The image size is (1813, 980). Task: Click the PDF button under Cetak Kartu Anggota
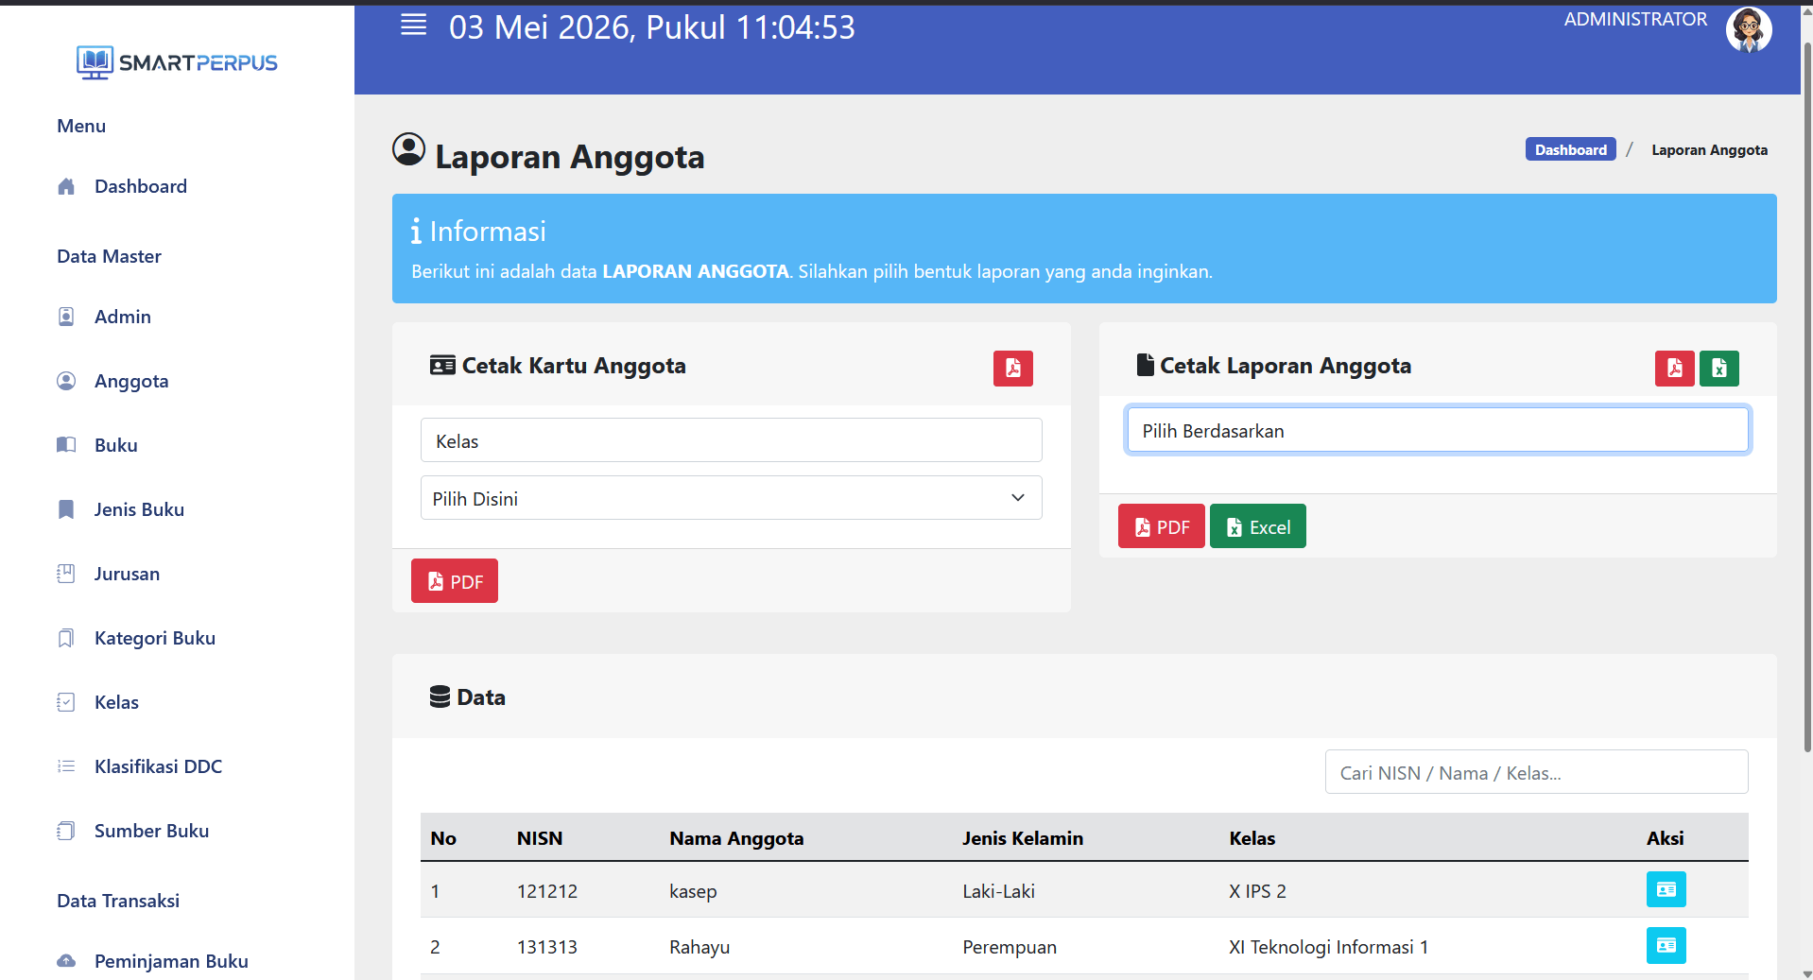coord(455,581)
